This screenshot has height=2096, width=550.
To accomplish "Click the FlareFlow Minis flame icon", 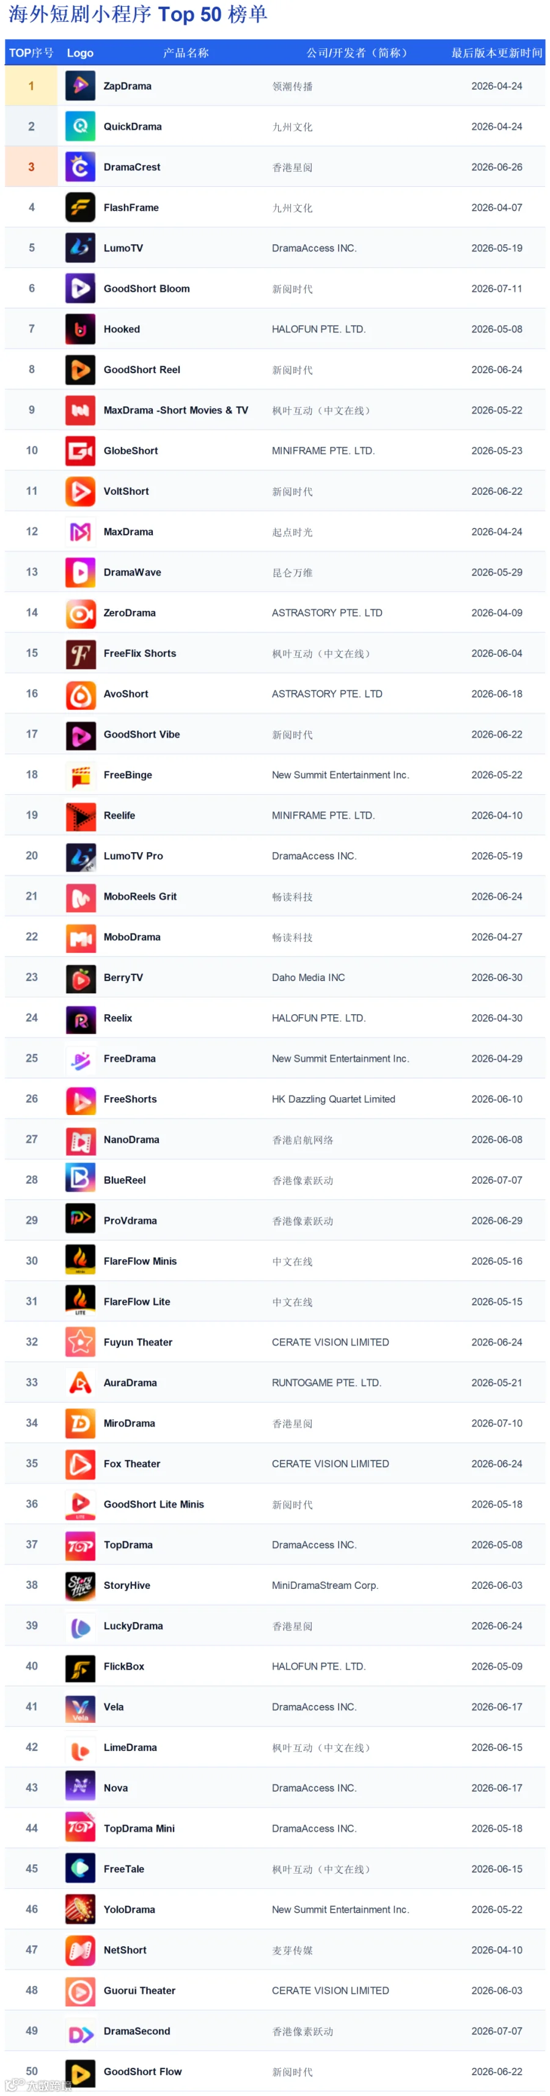I will pyautogui.click(x=79, y=1261).
